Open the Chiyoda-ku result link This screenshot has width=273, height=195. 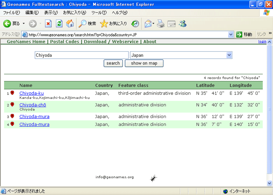31,93
